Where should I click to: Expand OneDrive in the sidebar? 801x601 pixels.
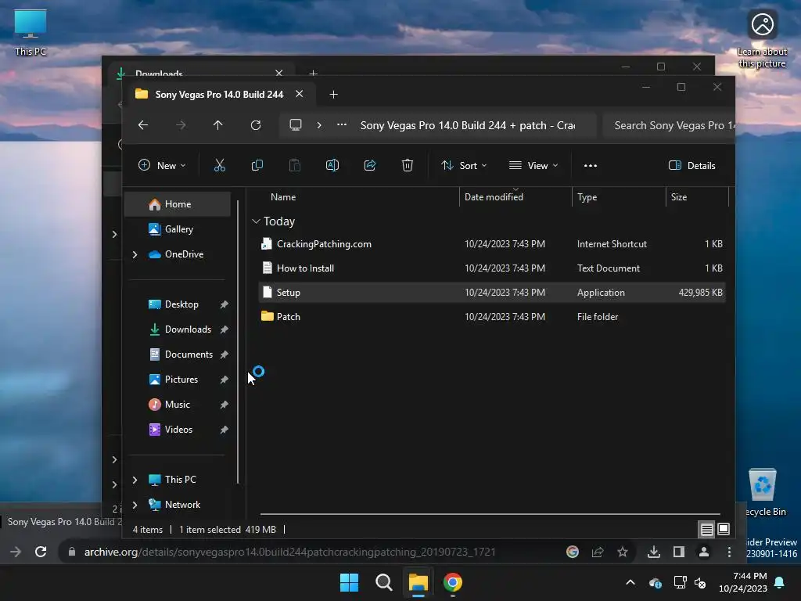tap(135, 254)
